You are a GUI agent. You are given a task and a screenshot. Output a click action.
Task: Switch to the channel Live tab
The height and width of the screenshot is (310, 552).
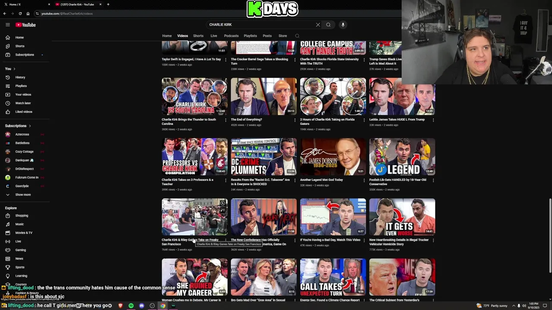(x=213, y=36)
